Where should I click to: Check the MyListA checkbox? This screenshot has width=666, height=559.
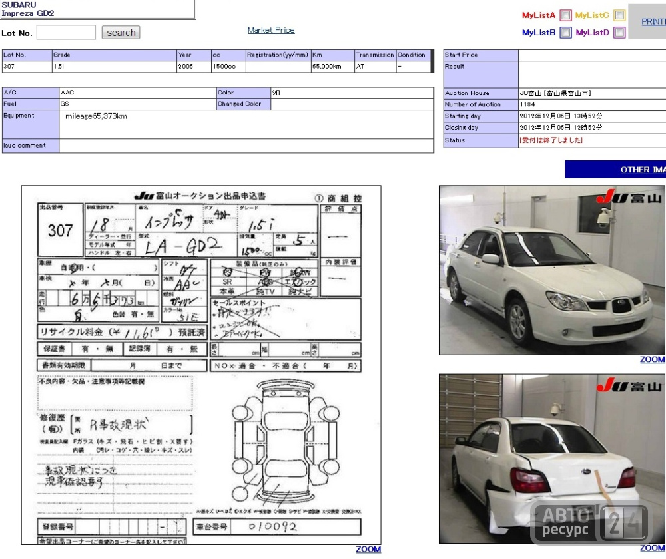565,15
